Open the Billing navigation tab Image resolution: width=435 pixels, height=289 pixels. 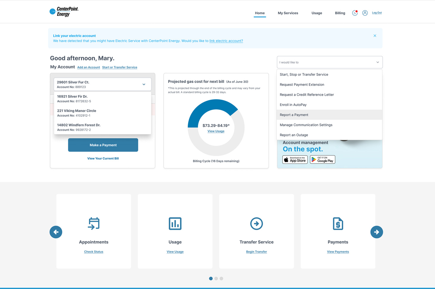[340, 13]
